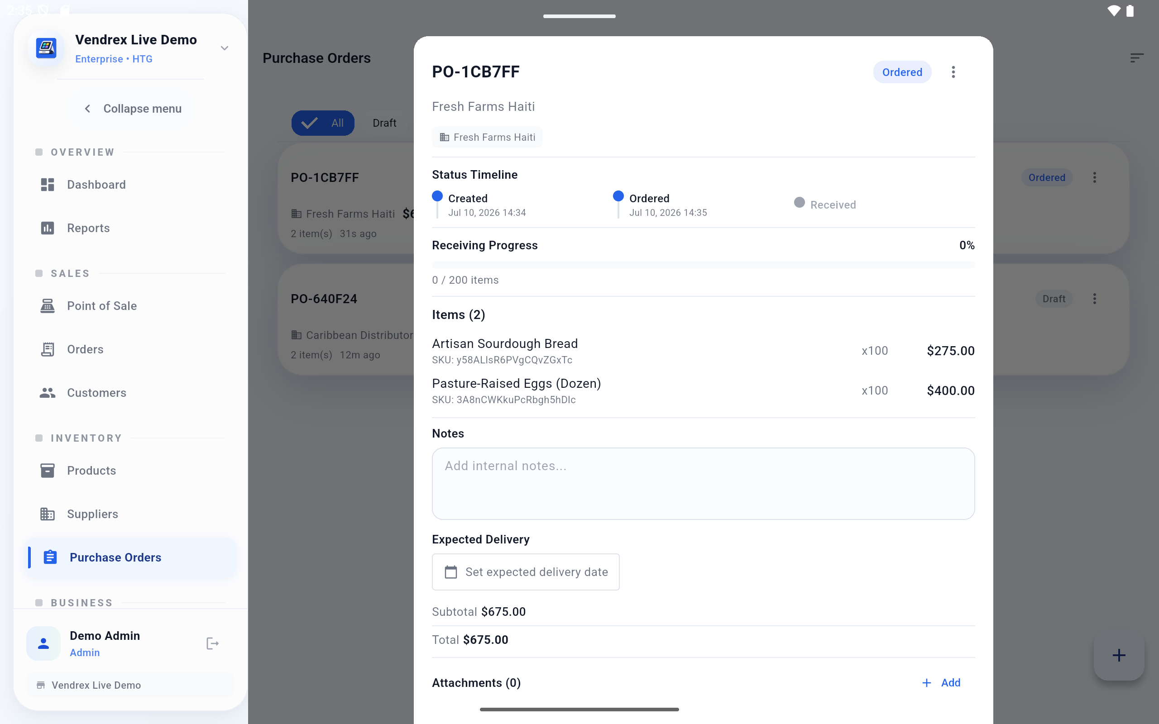Open the Products box icon
Viewport: 1159px width, 724px height.
click(x=48, y=471)
